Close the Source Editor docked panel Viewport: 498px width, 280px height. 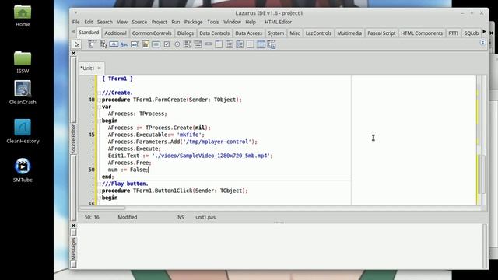pos(73,54)
